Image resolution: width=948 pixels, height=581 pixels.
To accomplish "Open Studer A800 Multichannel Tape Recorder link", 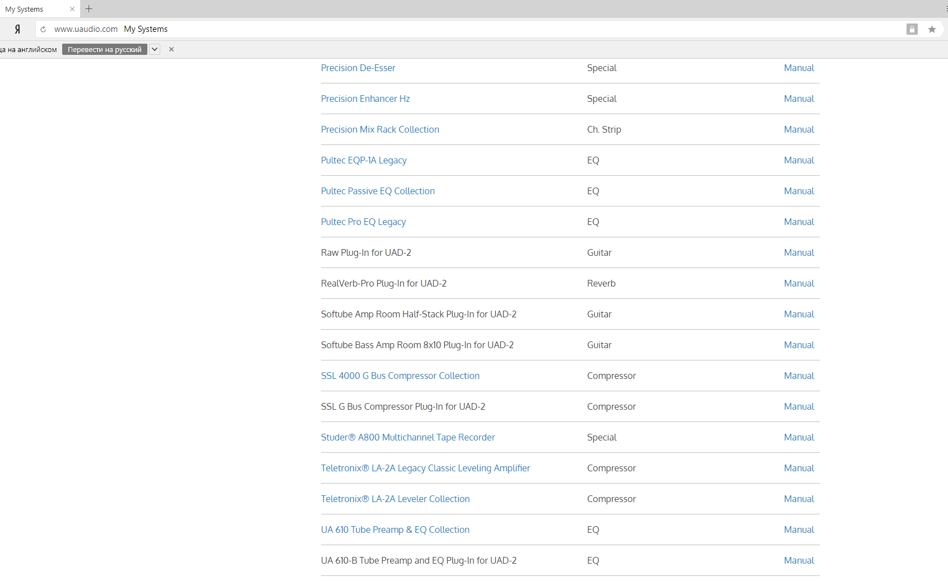I will (408, 437).
